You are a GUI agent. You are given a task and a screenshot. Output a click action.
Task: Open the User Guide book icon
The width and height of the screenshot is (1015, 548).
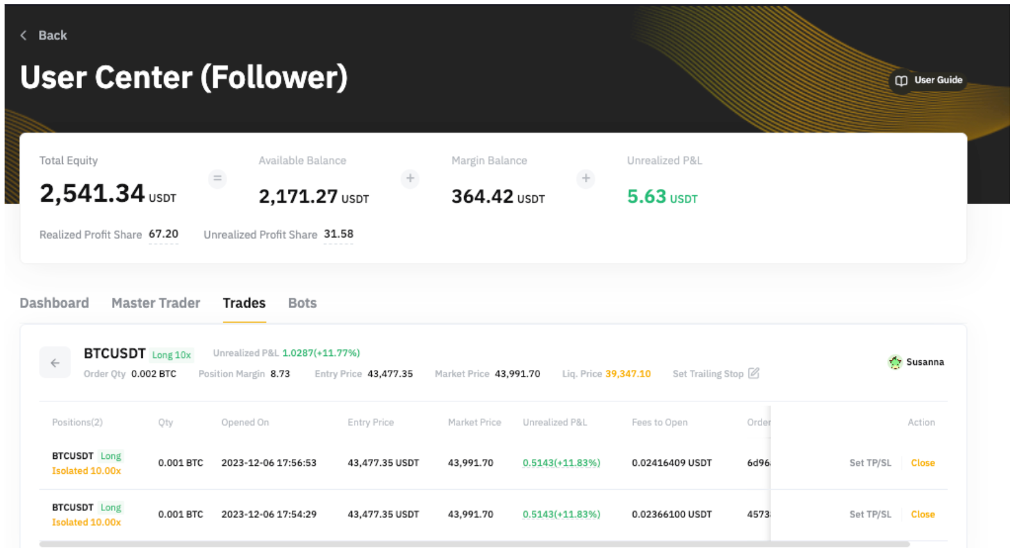(x=901, y=81)
